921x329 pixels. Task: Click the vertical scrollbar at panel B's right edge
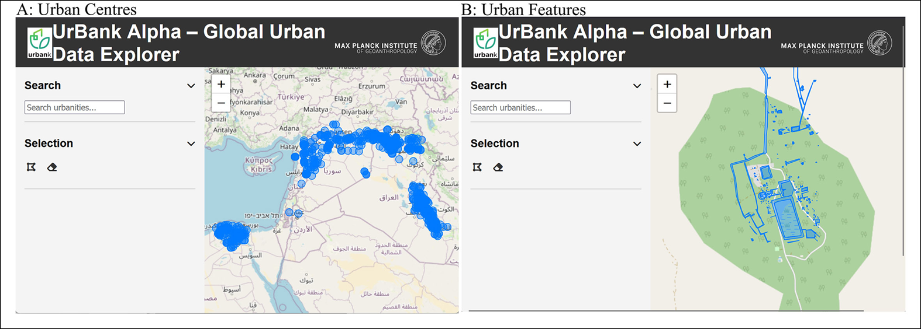tap(903, 140)
